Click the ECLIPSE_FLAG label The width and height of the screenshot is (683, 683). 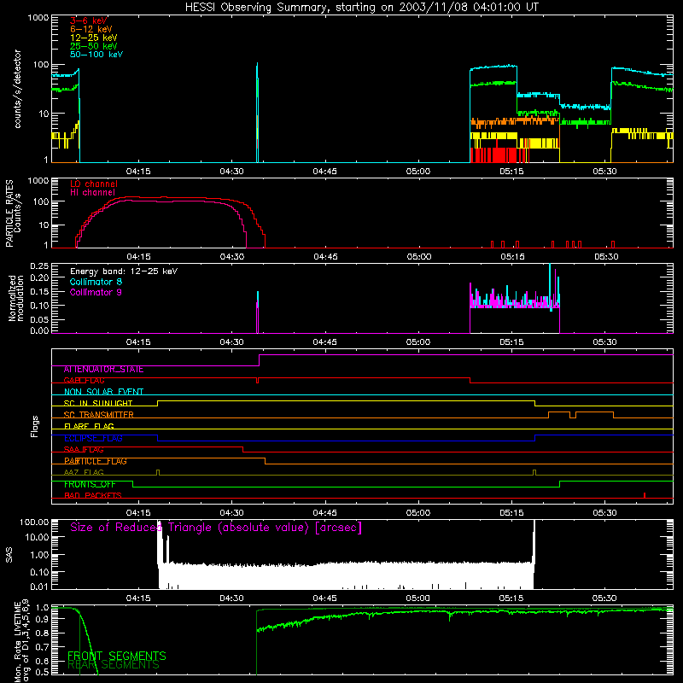tap(93, 438)
